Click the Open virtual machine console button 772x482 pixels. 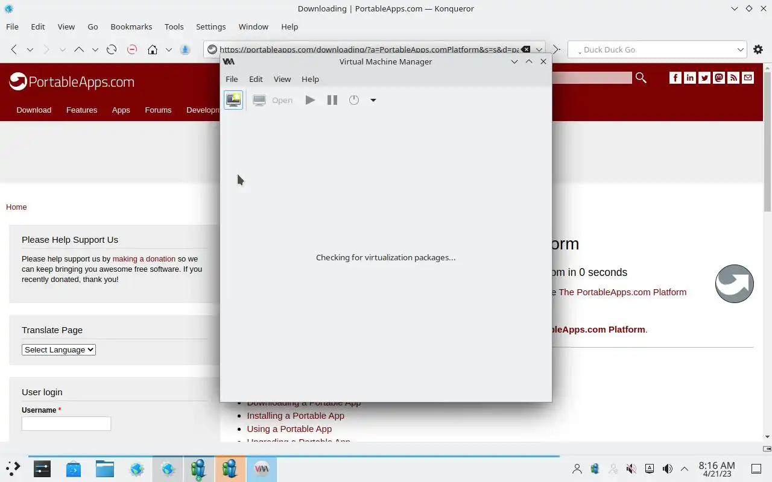click(x=273, y=100)
